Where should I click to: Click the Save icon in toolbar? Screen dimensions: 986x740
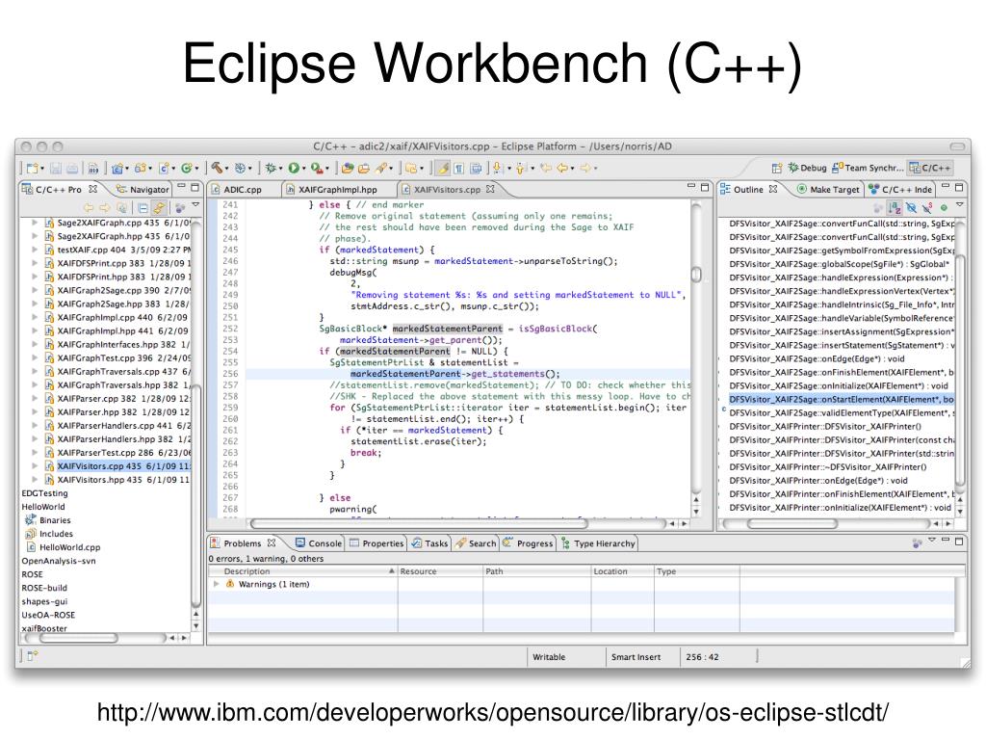pyautogui.click(x=56, y=168)
